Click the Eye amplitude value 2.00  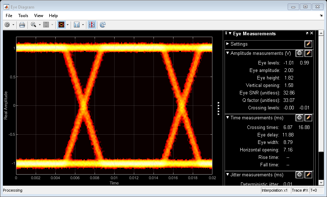[289, 70]
